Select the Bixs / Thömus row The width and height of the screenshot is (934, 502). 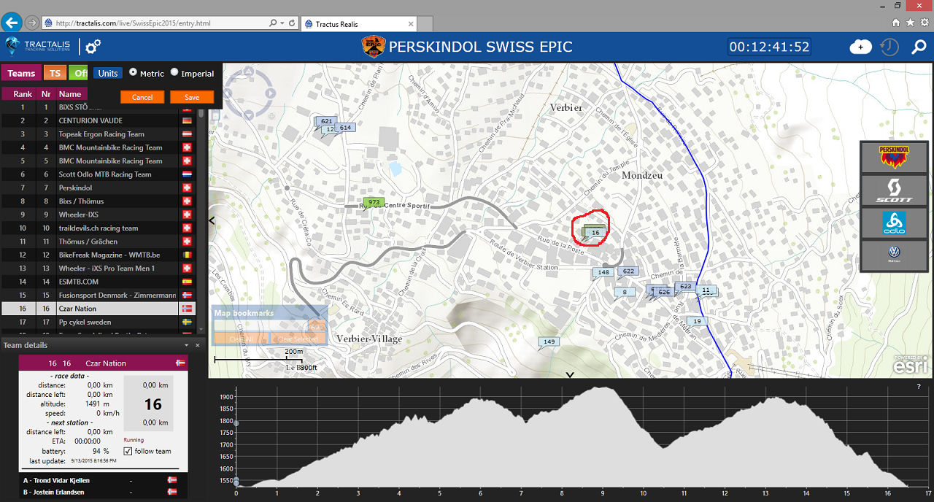(99, 201)
